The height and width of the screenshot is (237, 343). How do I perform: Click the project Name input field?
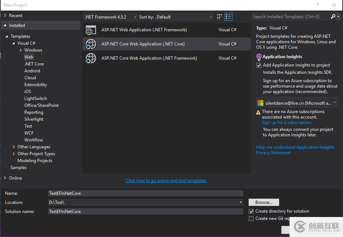click(145, 193)
